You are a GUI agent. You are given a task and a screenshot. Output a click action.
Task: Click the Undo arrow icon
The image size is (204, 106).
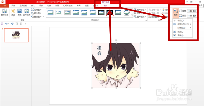[x=6, y=24]
